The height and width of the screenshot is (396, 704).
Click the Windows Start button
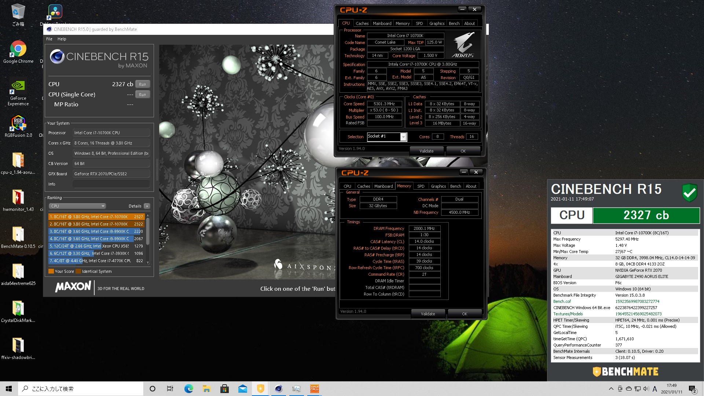(9, 389)
